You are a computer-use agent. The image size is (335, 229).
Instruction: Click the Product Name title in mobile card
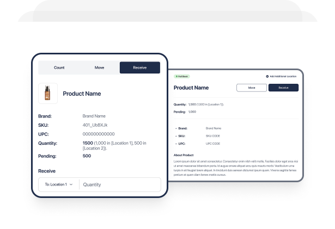(x=82, y=94)
